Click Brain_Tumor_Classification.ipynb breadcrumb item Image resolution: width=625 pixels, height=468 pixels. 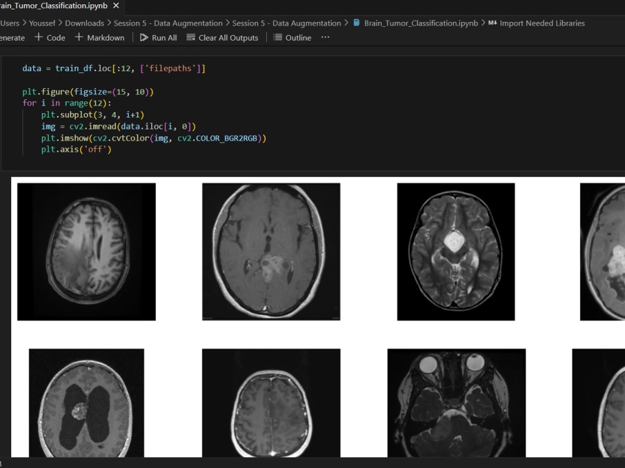click(421, 23)
